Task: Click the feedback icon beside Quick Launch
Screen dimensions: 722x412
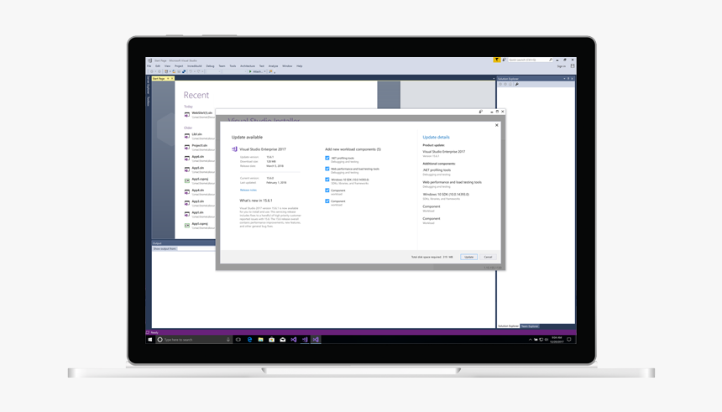Action: coord(505,60)
